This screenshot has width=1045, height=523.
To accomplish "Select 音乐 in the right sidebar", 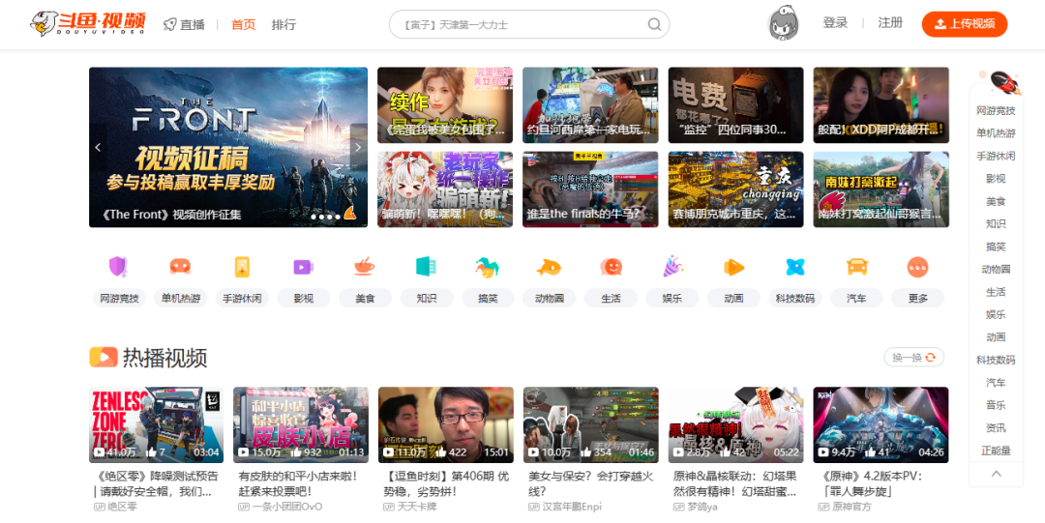I will pyautogui.click(x=996, y=405).
